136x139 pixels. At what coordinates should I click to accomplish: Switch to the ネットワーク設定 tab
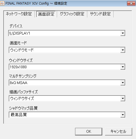pos(19,14)
